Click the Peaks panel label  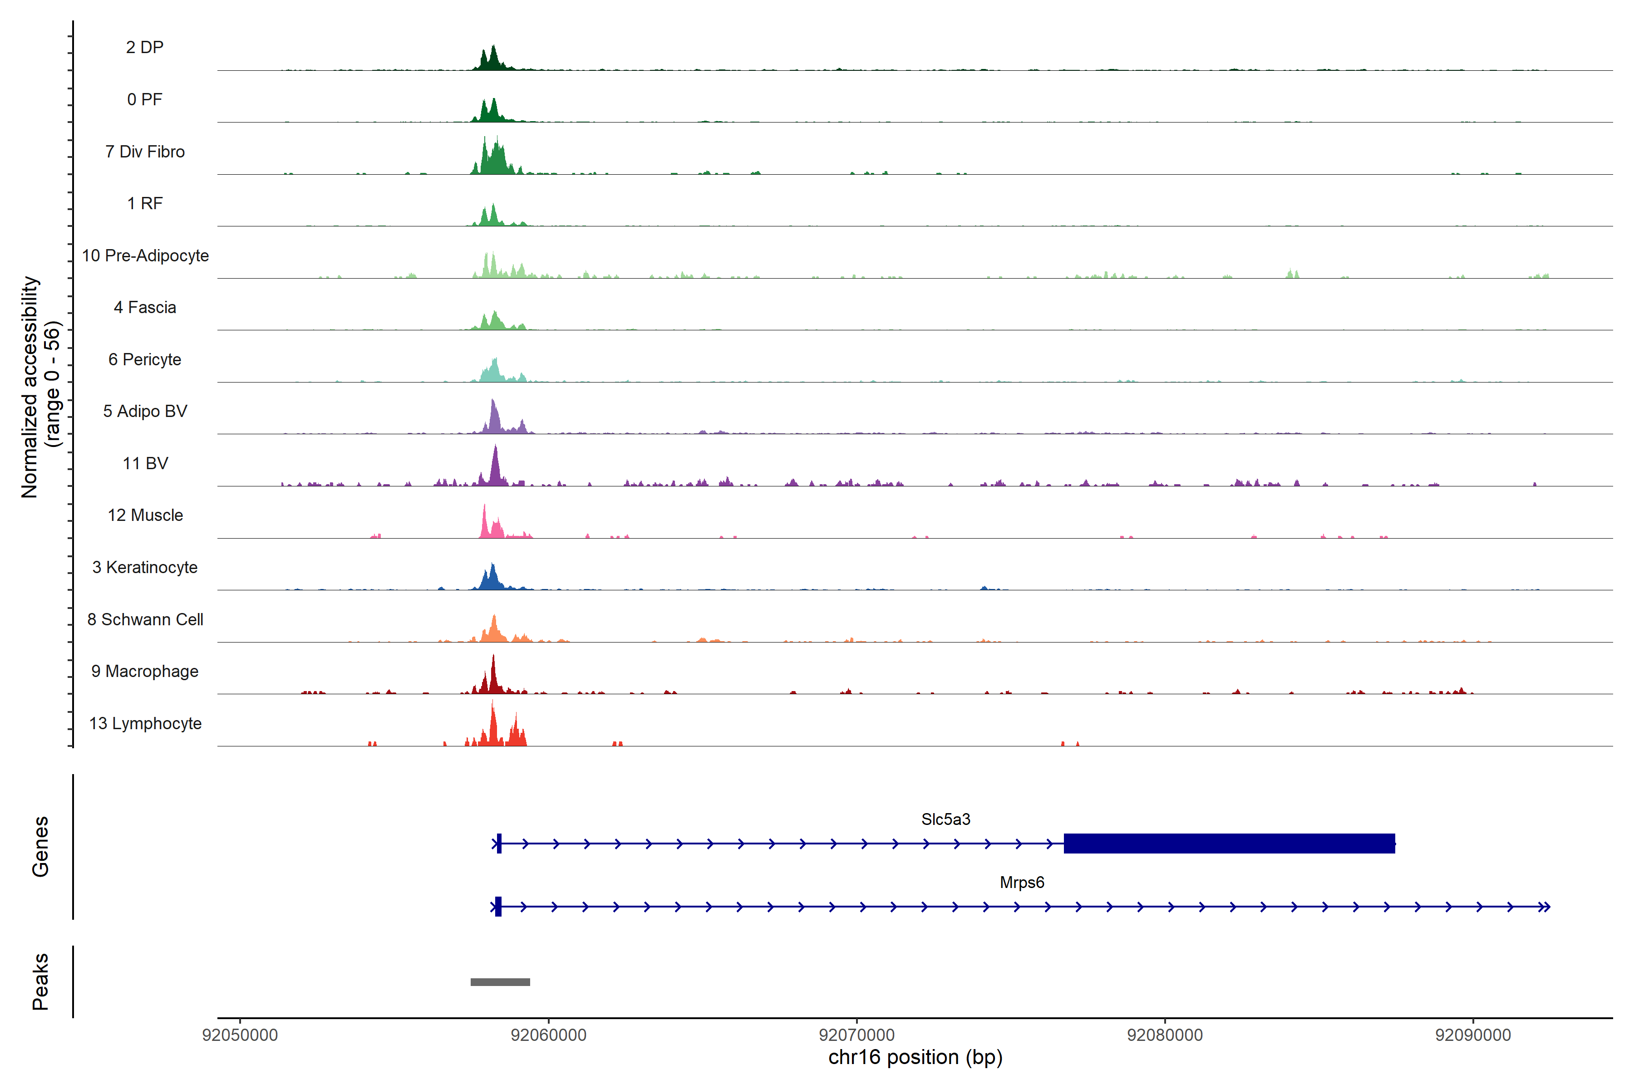(40, 981)
